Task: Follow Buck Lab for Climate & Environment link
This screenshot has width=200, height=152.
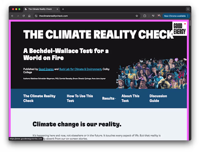Action: (80, 69)
